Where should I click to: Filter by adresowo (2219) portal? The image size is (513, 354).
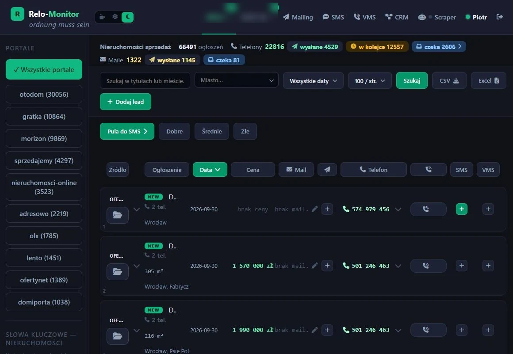(44, 213)
